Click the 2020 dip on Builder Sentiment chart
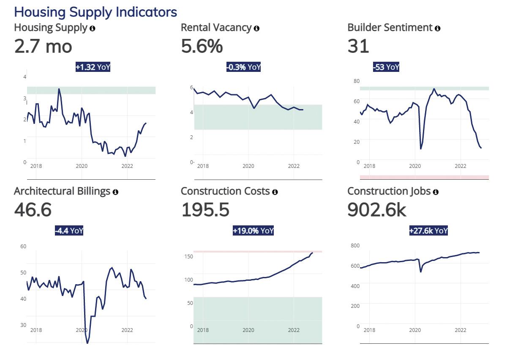 click(x=421, y=148)
